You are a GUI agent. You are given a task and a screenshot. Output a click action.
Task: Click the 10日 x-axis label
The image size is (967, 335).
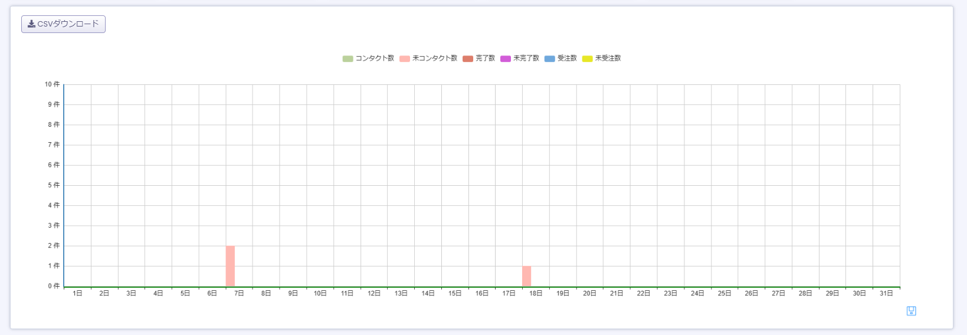coord(320,293)
